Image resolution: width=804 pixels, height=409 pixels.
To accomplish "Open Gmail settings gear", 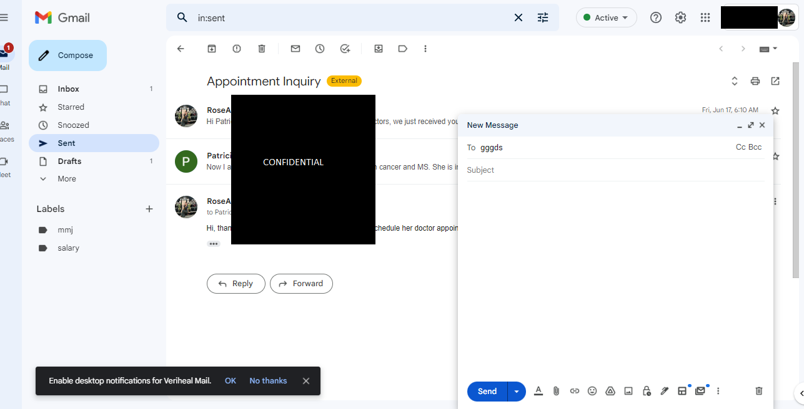I will point(681,17).
